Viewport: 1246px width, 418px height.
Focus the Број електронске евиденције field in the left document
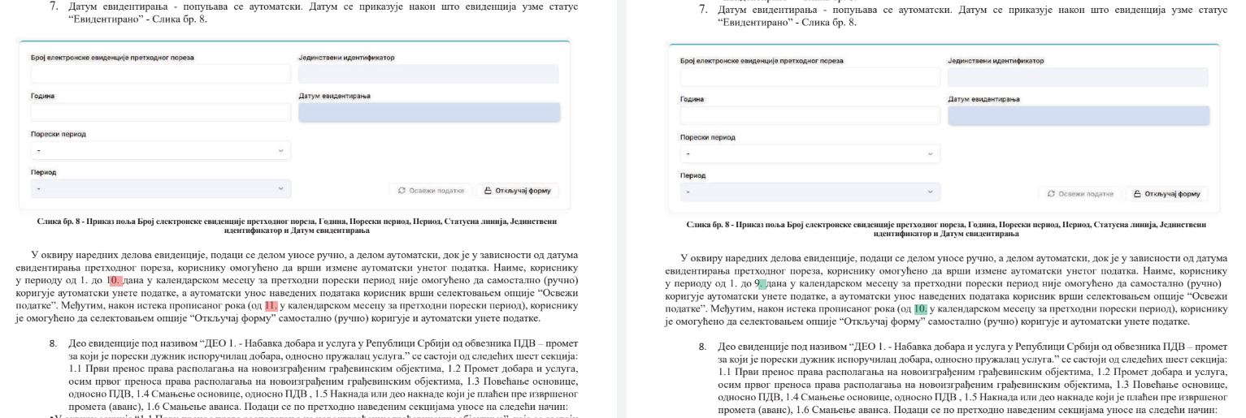pos(161,74)
